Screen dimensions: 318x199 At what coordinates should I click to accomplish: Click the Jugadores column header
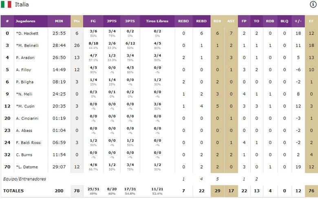25,21
